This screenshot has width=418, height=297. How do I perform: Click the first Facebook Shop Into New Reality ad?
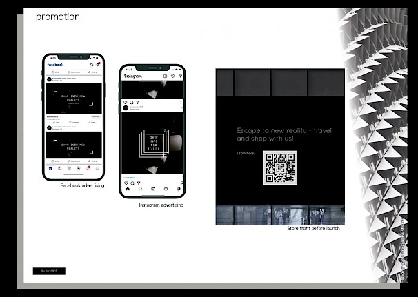(73, 103)
